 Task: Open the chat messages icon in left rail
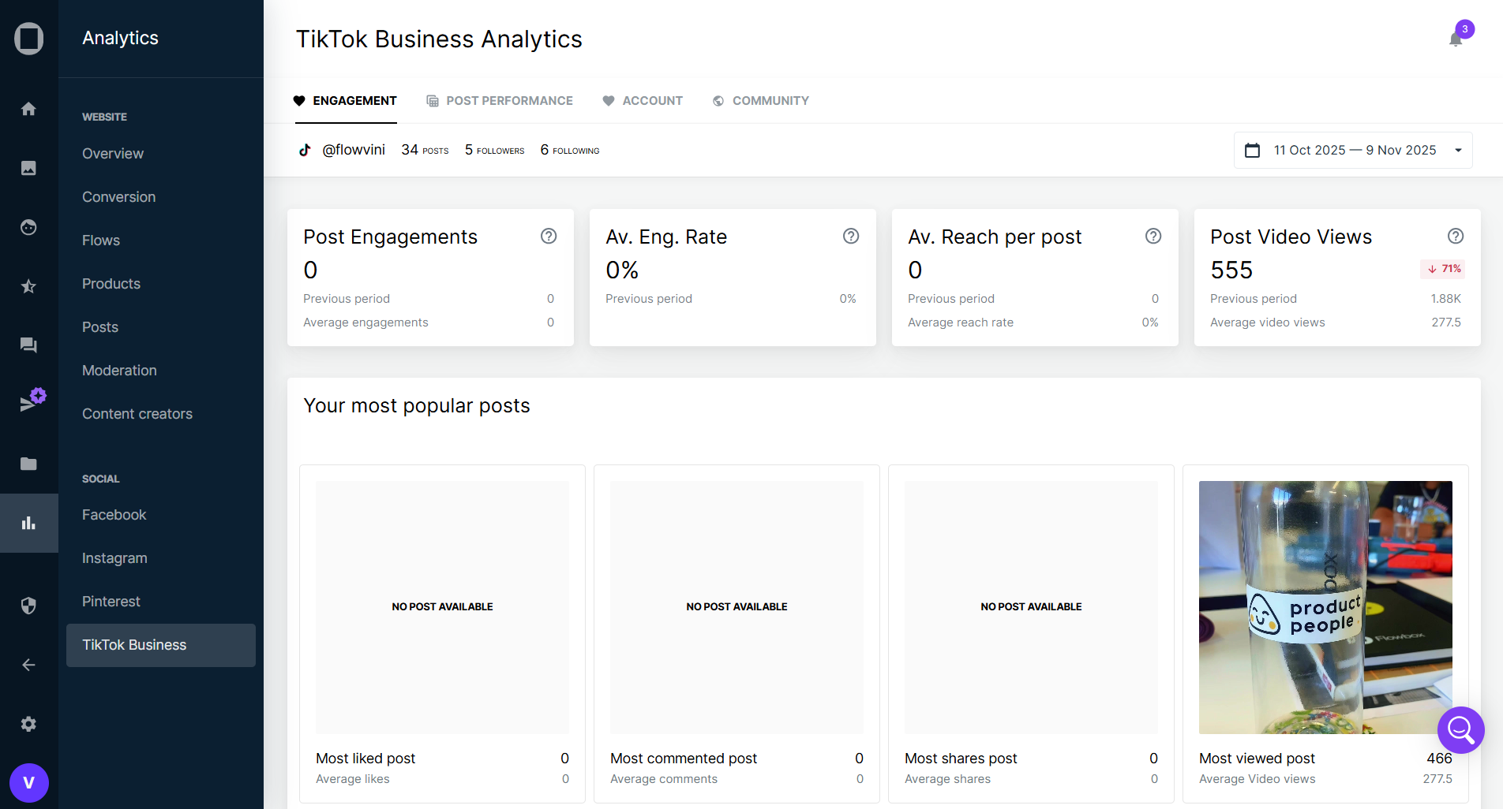[x=28, y=345]
